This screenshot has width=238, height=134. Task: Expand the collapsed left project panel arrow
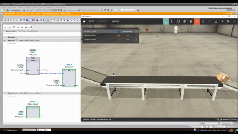pyautogui.click(x=1, y=13)
